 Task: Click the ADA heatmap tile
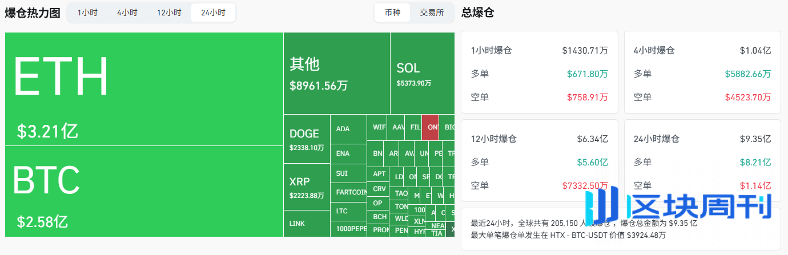348,129
